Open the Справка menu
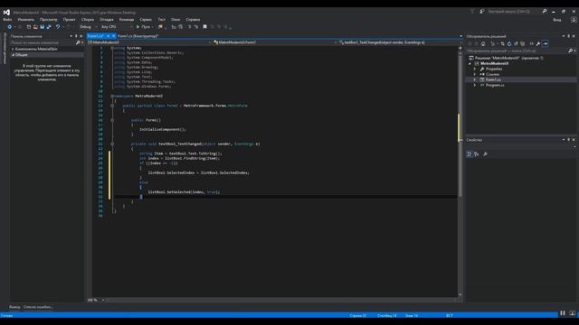Viewport: 579px width, 325px height. click(x=193, y=20)
